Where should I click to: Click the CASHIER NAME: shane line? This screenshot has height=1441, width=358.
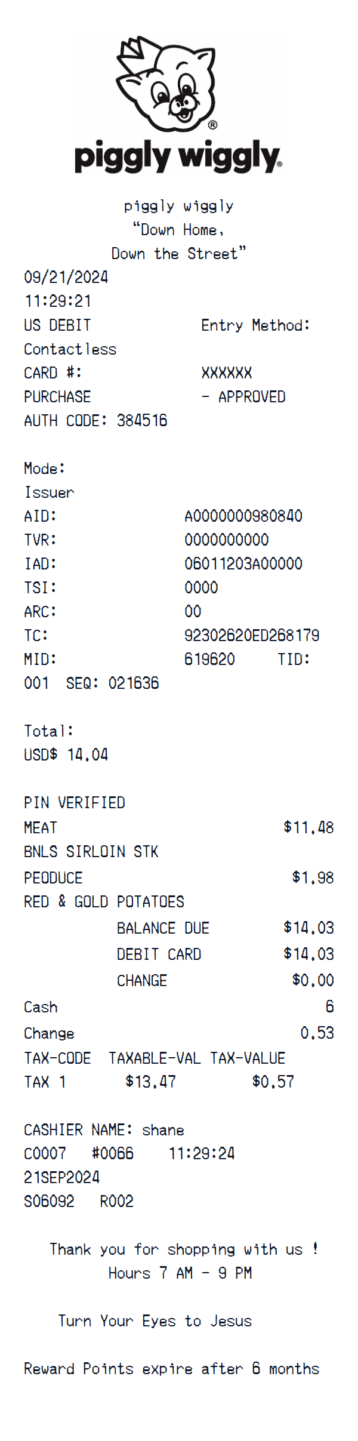pos(104,1130)
